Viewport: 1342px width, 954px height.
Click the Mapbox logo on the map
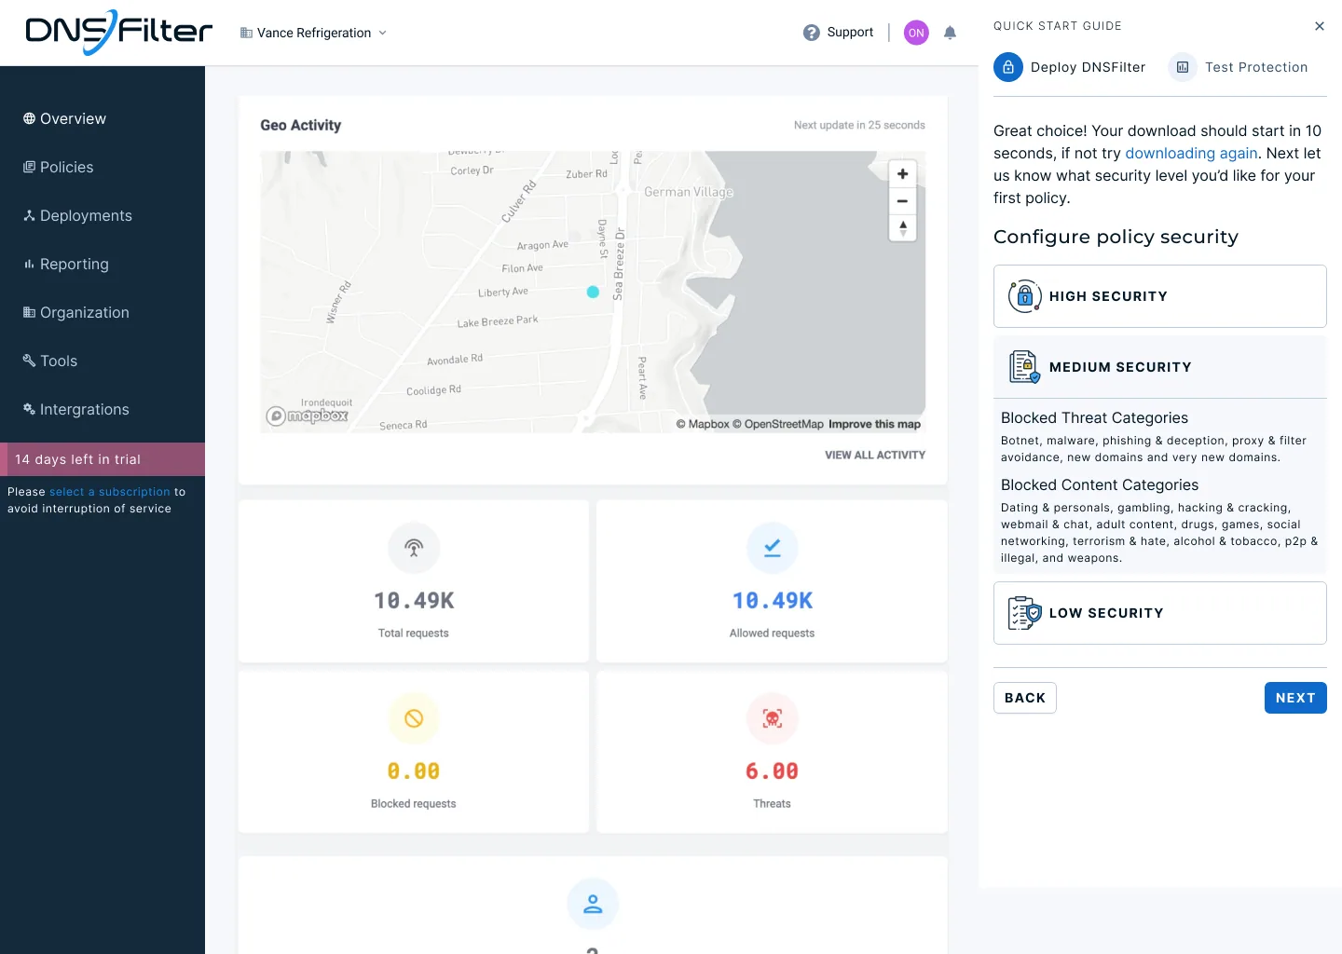308,416
